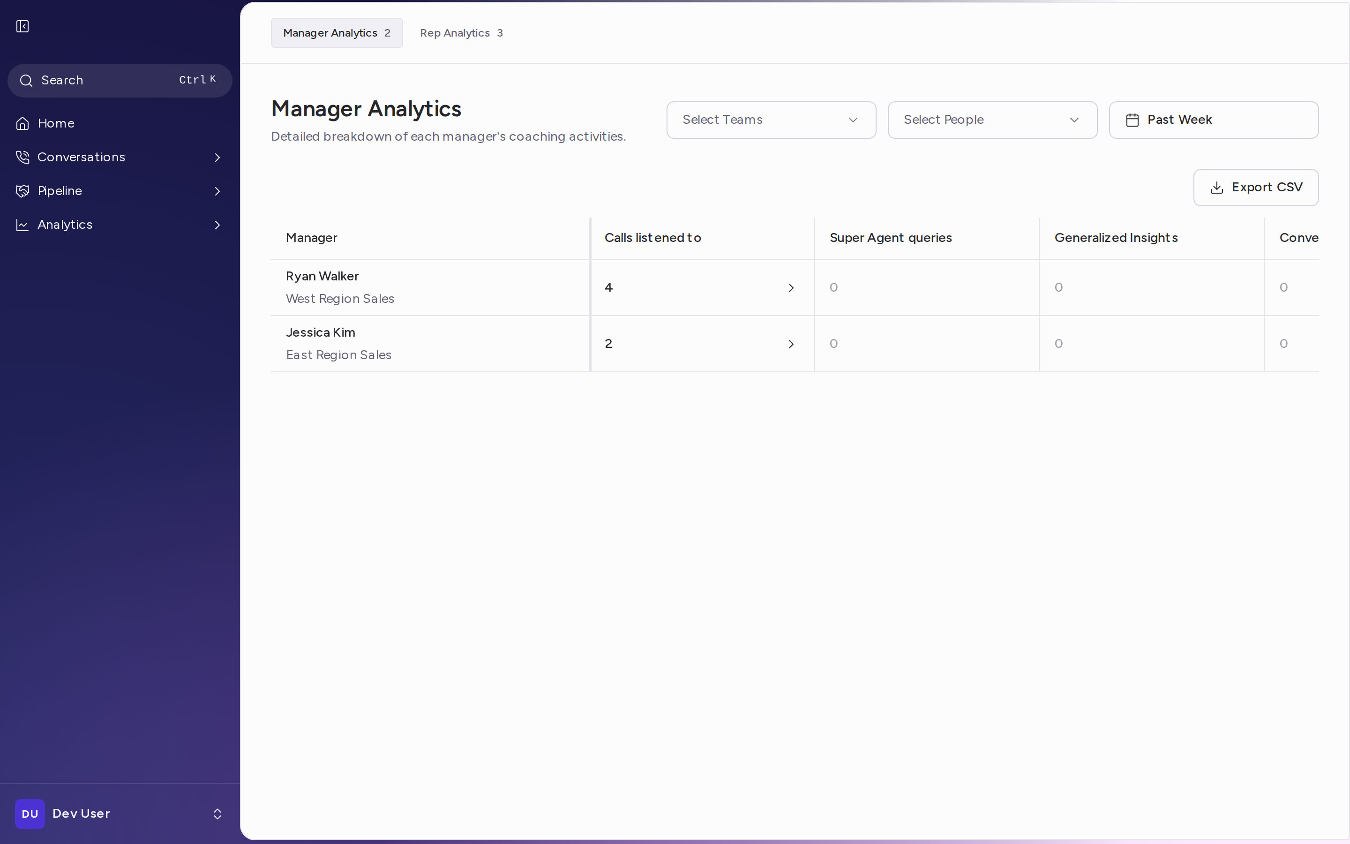Click Jessica Kim's calls count of 2
The width and height of the screenshot is (1350, 844).
(x=608, y=344)
